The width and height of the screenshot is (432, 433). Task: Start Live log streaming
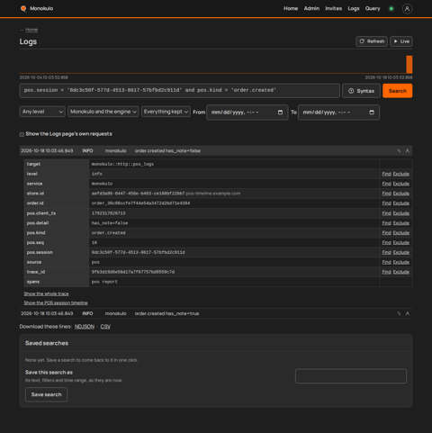pyautogui.click(x=401, y=41)
